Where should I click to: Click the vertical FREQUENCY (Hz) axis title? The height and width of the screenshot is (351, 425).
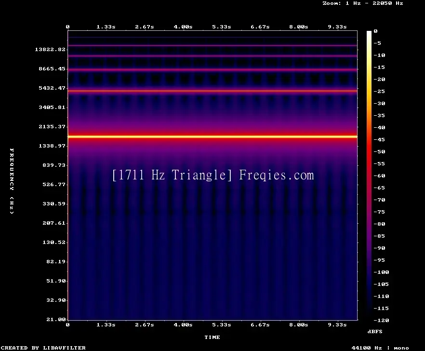pos(12,181)
